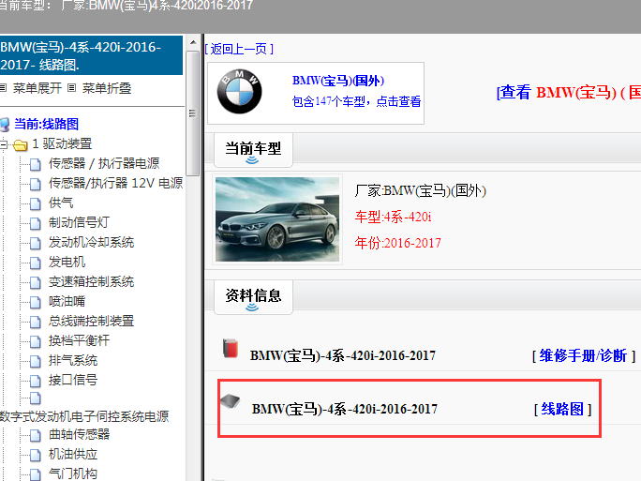Click the red text 年份:2016-2017
This screenshot has width=641, height=481.
click(397, 243)
